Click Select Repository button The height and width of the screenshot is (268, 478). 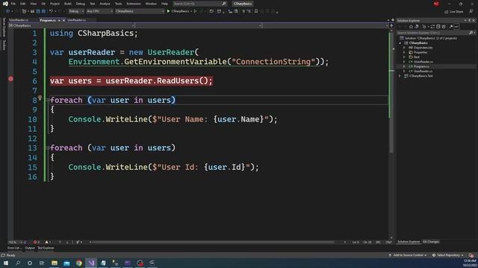(x=448, y=255)
